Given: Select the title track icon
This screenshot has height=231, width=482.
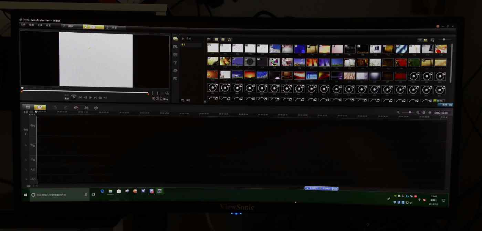Looking at the screenshot, I should [x=33, y=160].
